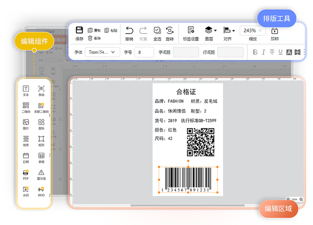Lock the object with 加锁 icon
The height and width of the screenshot is (225, 313).
(275, 31)
